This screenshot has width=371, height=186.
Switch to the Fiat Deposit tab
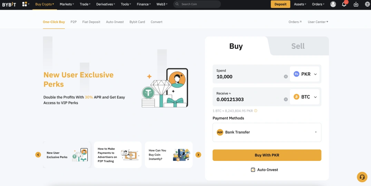91,22
